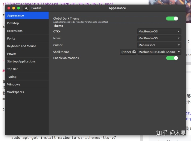Viewport: 191px width, 141px height.
Task: Open Keyboard and Mouse settings
Action: pos(27,46)
